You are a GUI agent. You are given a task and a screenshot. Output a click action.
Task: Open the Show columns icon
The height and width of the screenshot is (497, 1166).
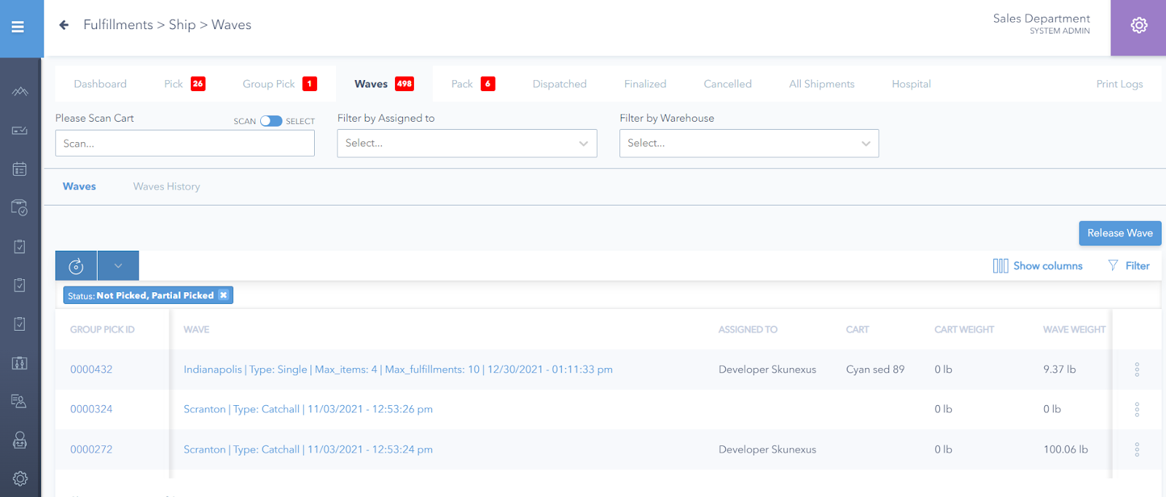click(1001, 266)
